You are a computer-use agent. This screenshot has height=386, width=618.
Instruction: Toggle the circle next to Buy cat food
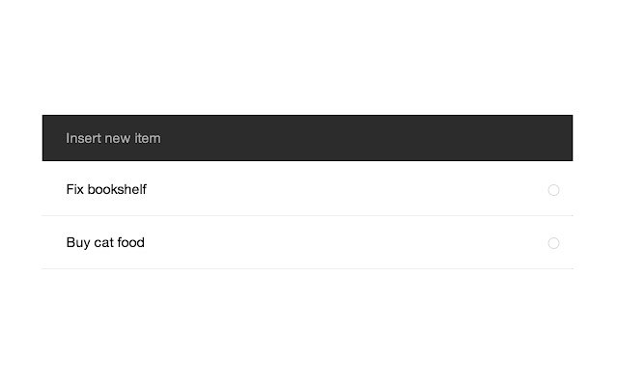pos(553,243)
